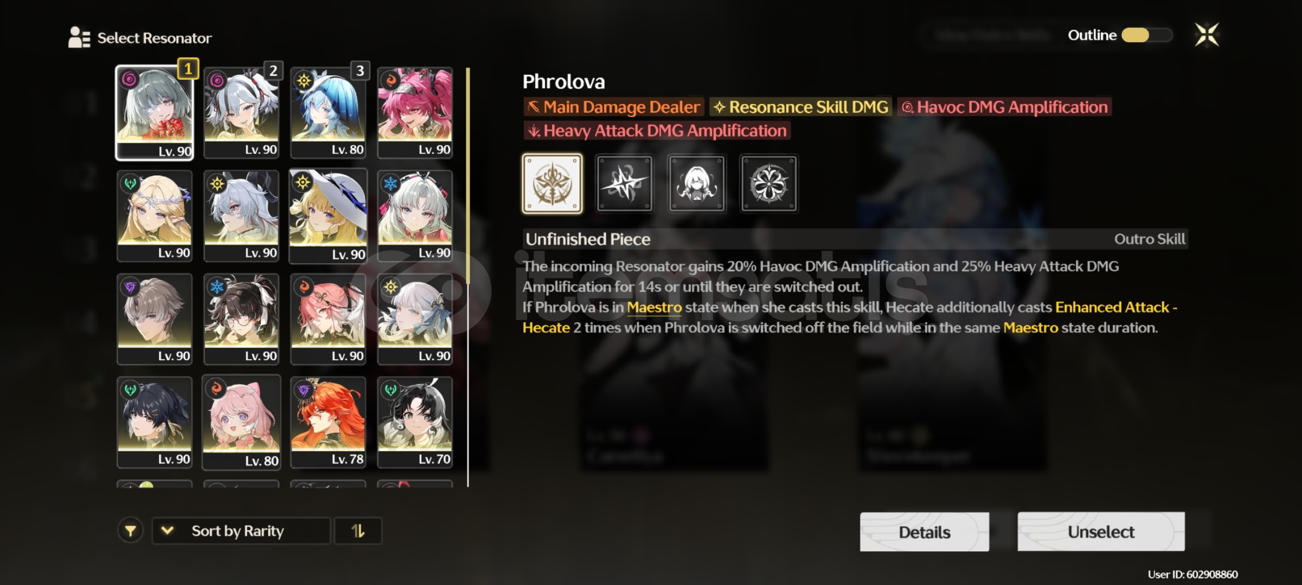This screenshot has height=585, width=1302.
Task: Reverse sort order with arrows icon
Action: pos(358,531)
